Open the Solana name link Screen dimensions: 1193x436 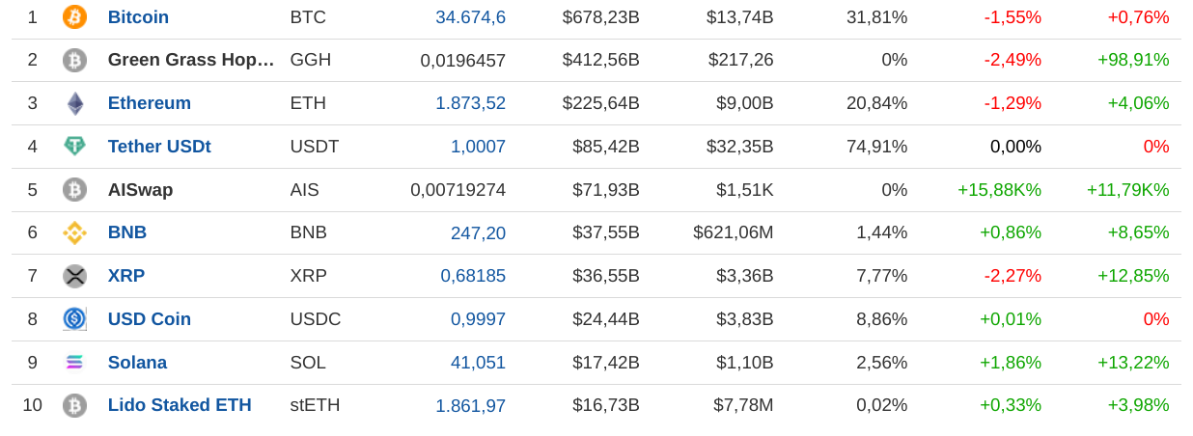(137, 363)
